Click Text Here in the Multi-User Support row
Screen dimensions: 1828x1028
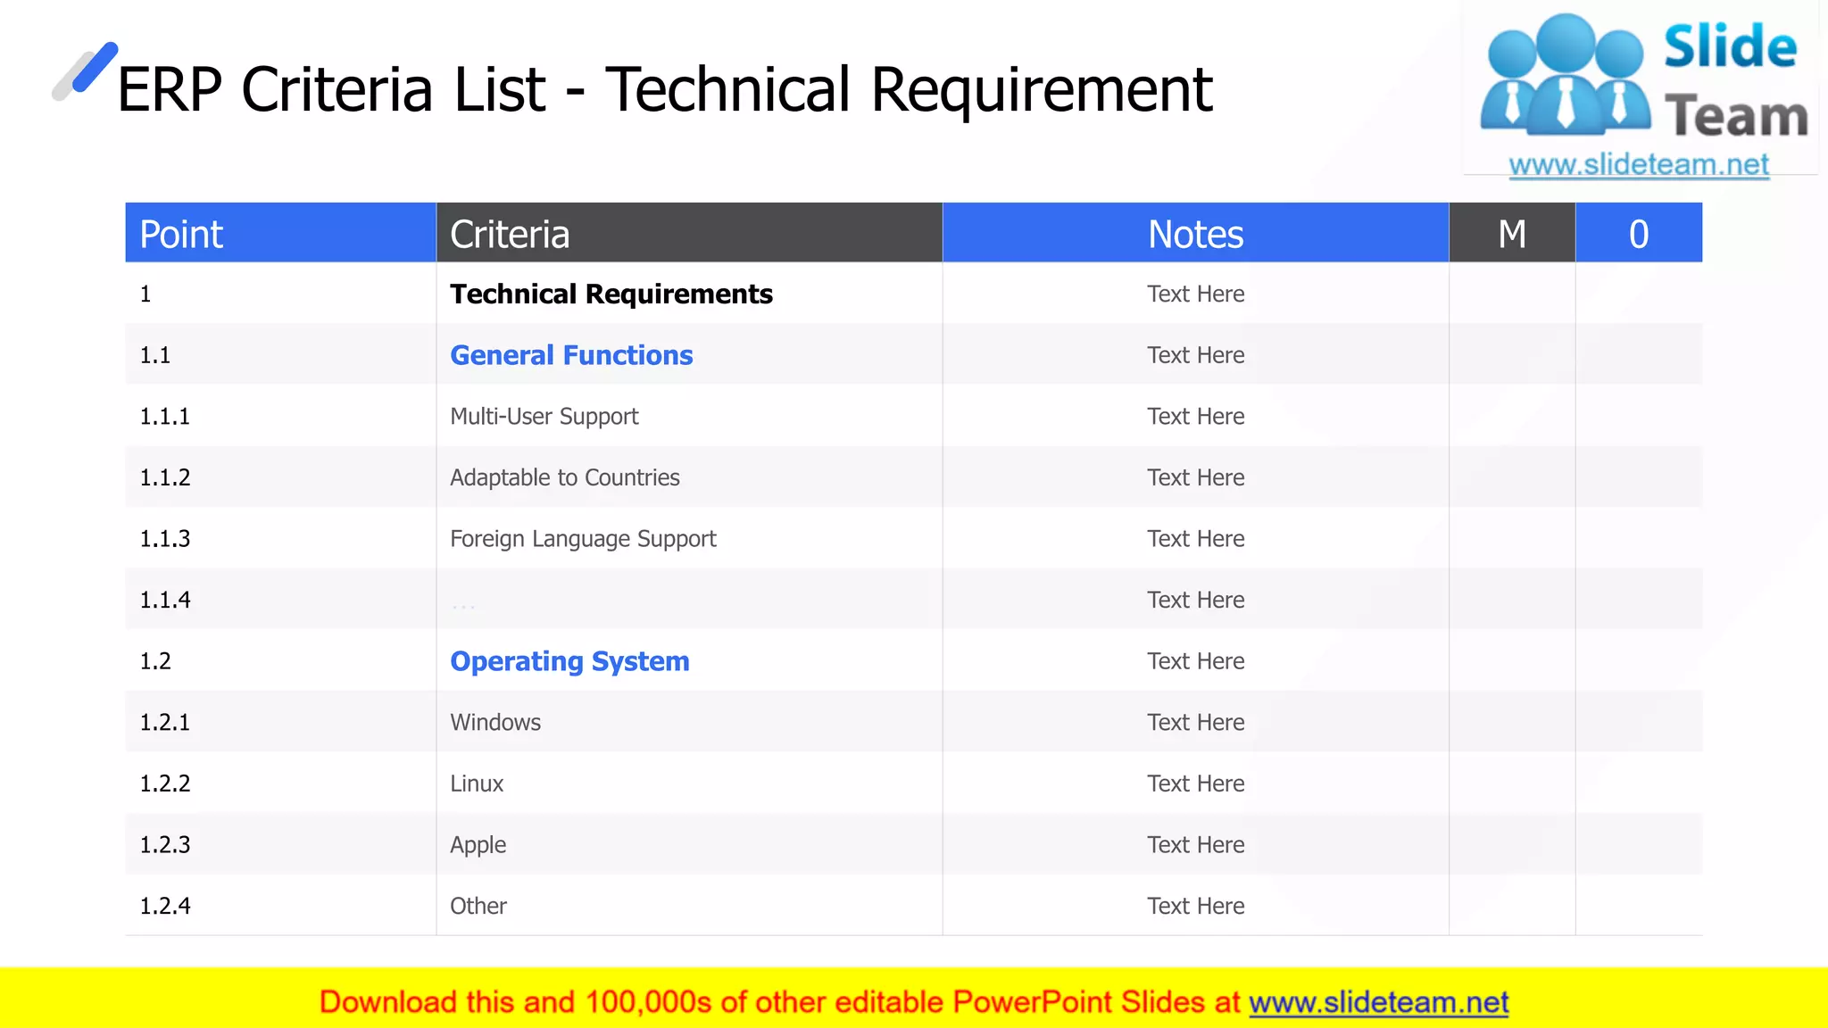point(1195,417)
